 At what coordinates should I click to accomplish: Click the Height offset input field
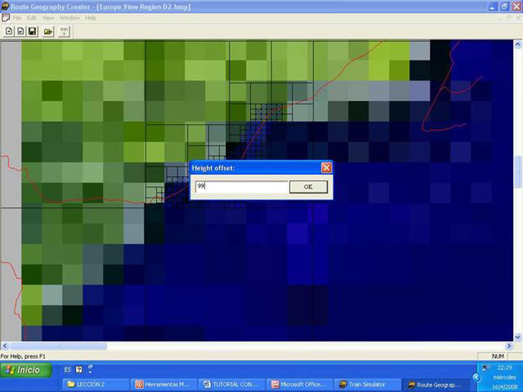(x=241, y=187)
